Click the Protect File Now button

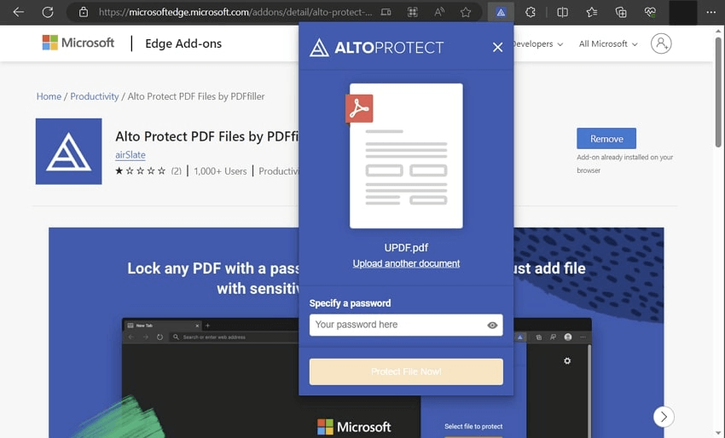(406, 372)
